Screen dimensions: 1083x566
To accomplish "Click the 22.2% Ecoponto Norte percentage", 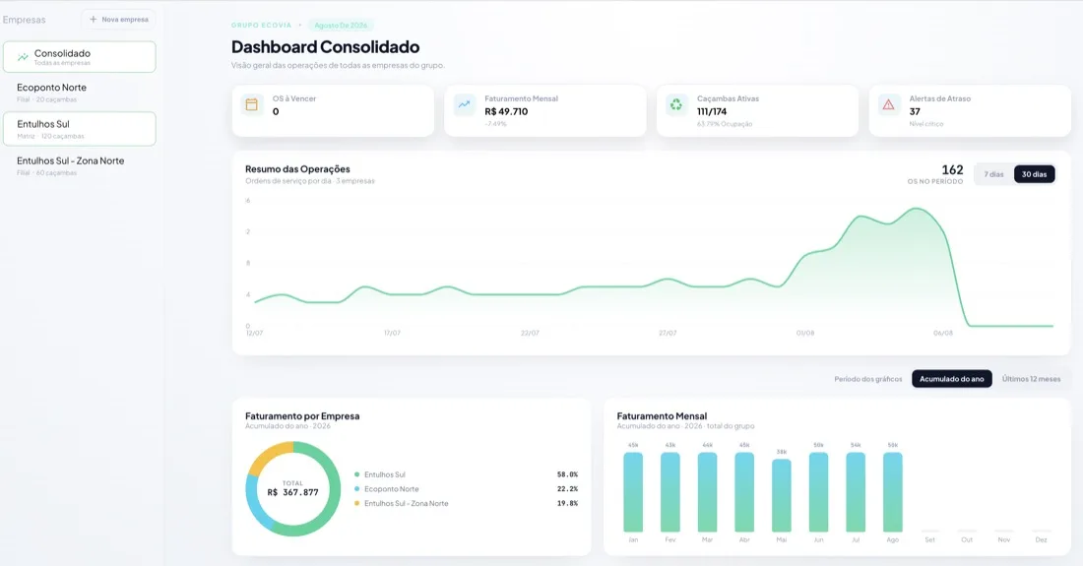I will pyautogui.click(x=567, y=489).
